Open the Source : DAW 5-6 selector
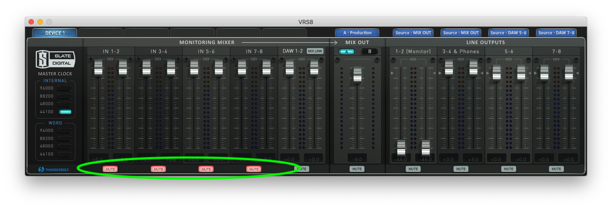This screenshot has height=209, width=612. click(509, 33)
